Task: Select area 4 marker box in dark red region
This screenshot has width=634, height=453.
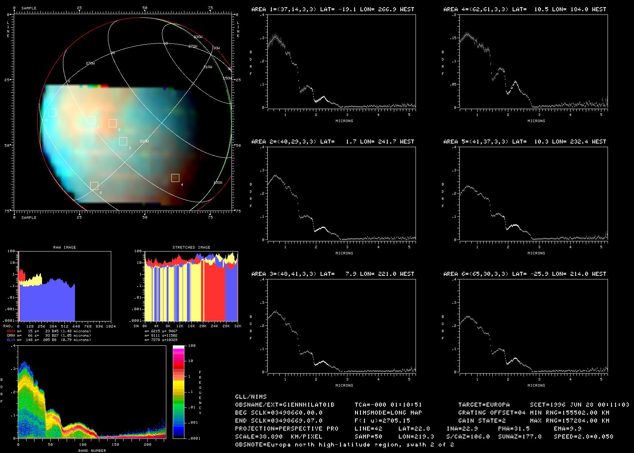Action: [x=175, y=178]
